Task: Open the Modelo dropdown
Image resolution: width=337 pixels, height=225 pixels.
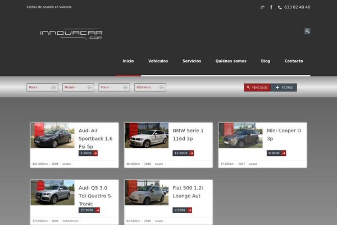Action: click(78, 87)
